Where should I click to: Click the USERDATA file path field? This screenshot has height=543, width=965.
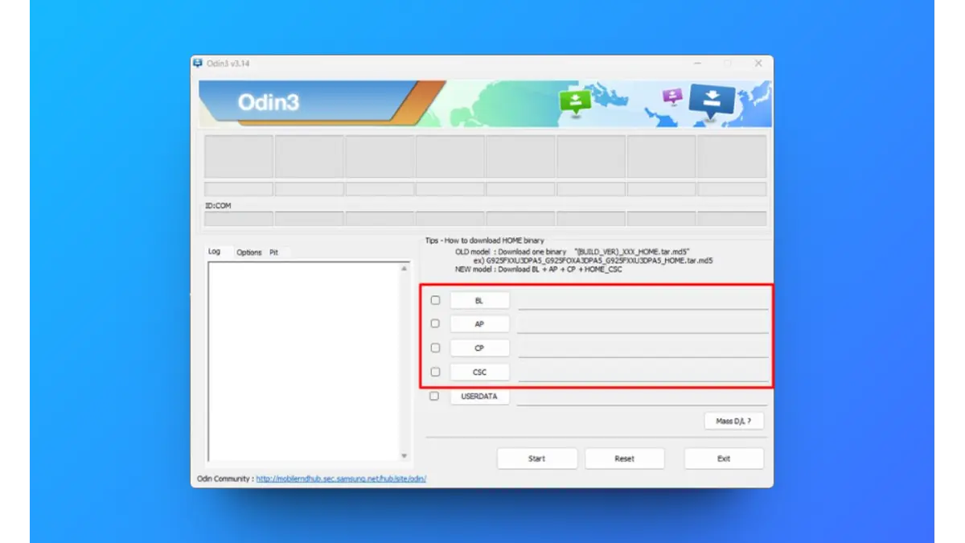click(x=643, y=397)
